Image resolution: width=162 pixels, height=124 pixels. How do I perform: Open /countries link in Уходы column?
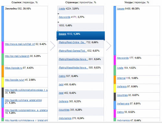[x=122, y=95]
